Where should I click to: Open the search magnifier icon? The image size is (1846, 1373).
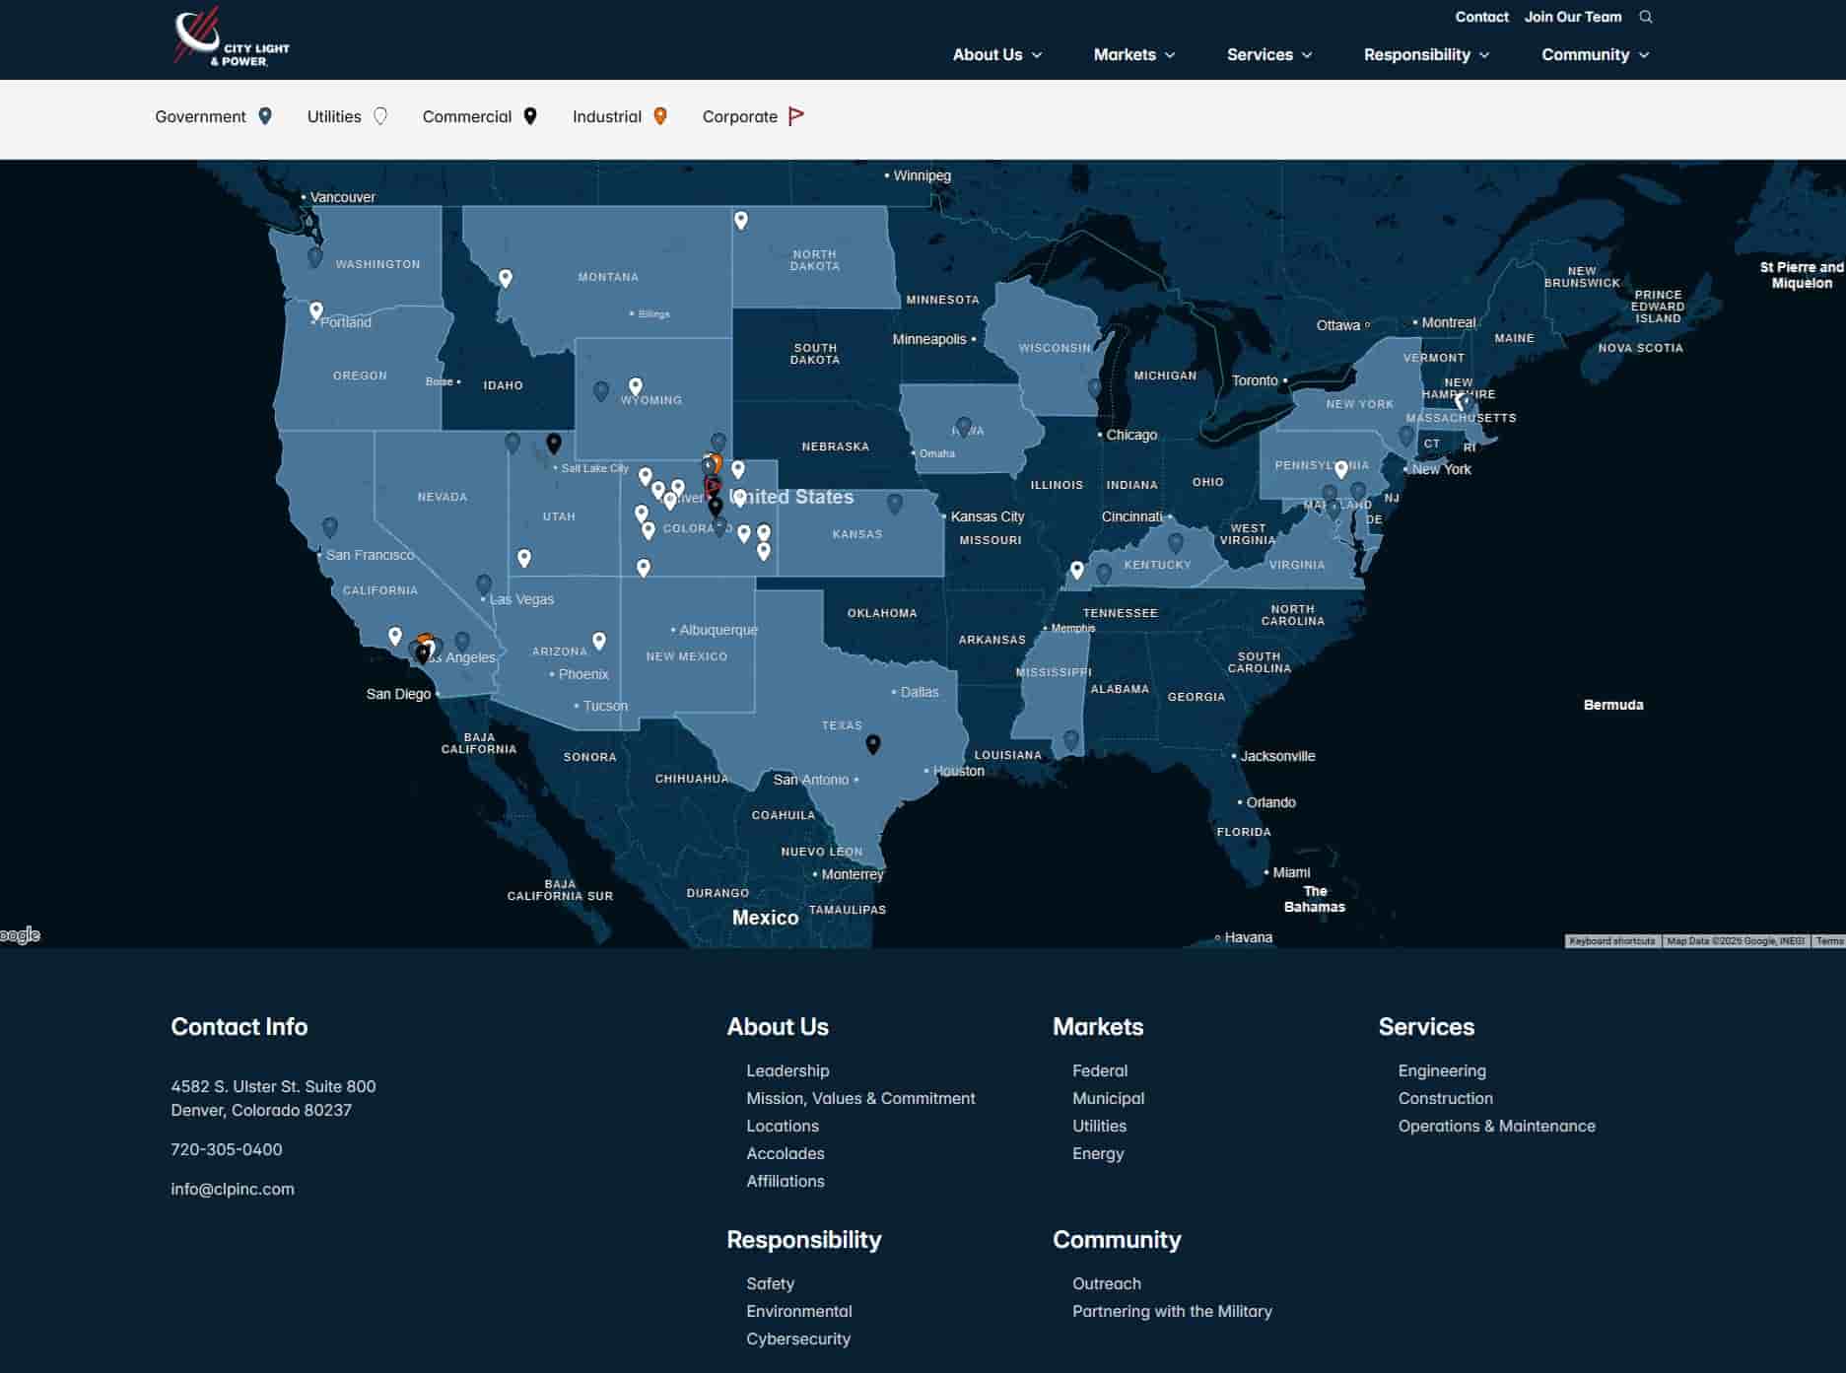click(1646, 17)
